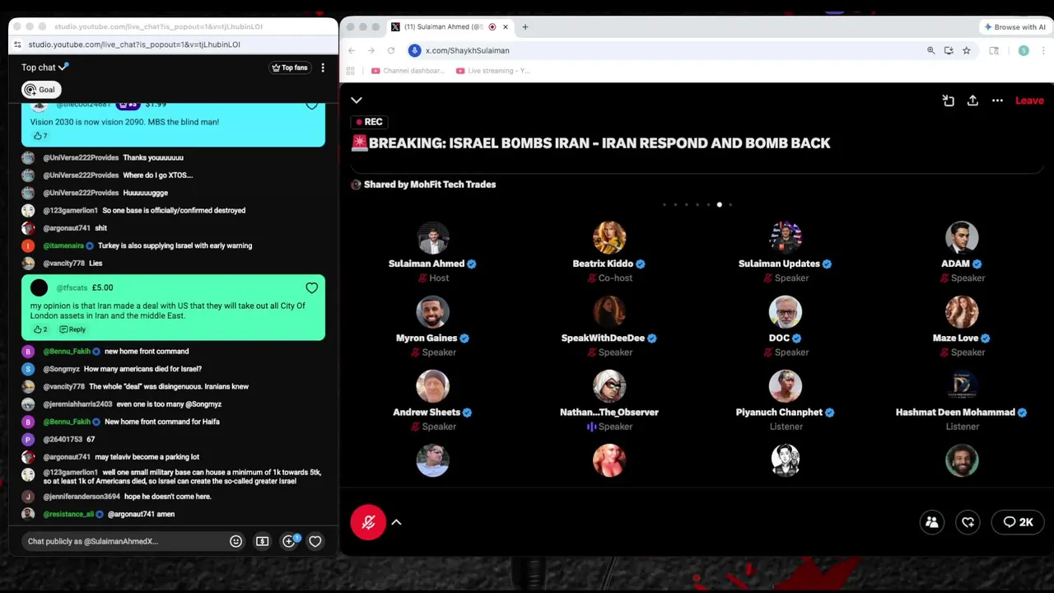Open Chrome profile avatar
The height and width of the screenshot is (593, 1054).
[x=1024, y=50]
